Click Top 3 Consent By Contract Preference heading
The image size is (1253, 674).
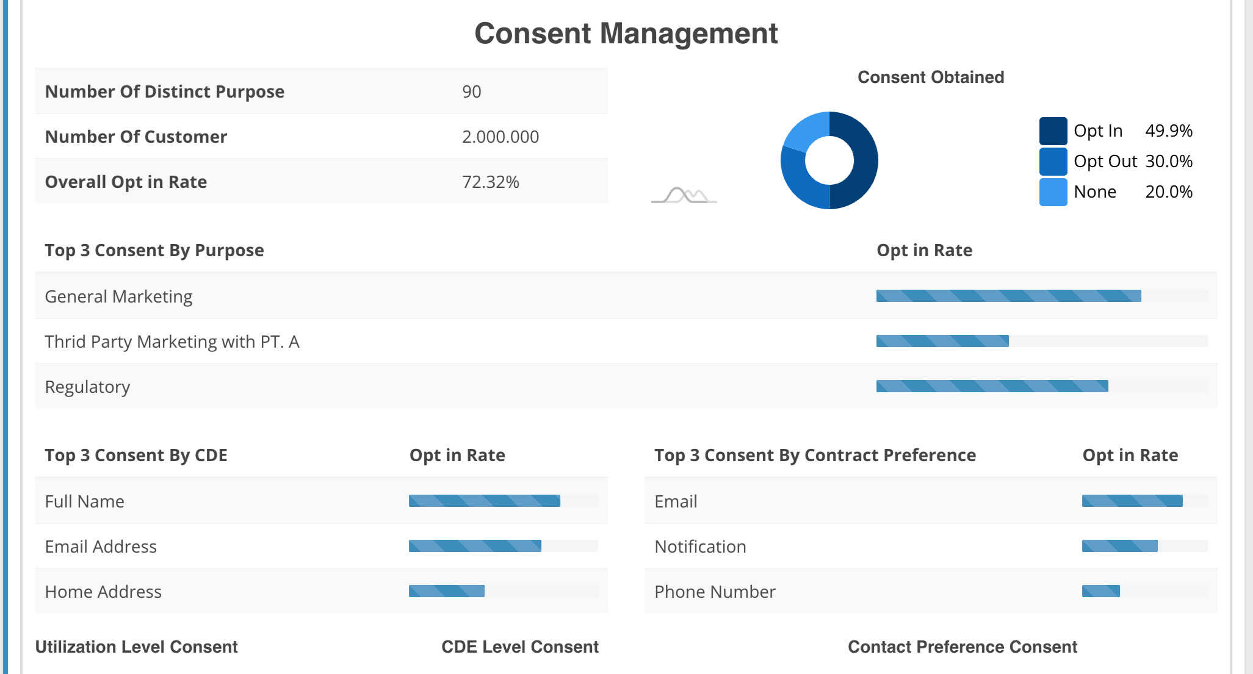pos(815,455)
